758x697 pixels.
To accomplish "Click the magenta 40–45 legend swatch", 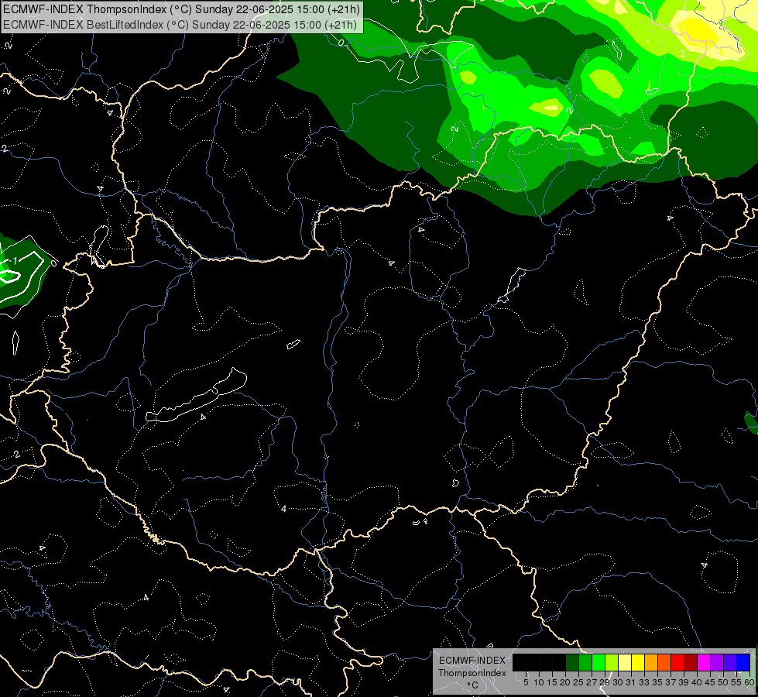I will pos(705,662).
